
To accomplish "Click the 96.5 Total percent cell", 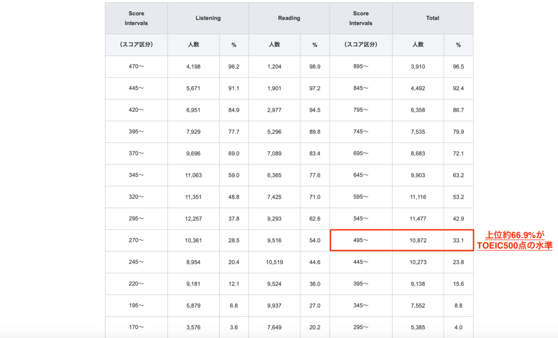I will tap(458, 66).
